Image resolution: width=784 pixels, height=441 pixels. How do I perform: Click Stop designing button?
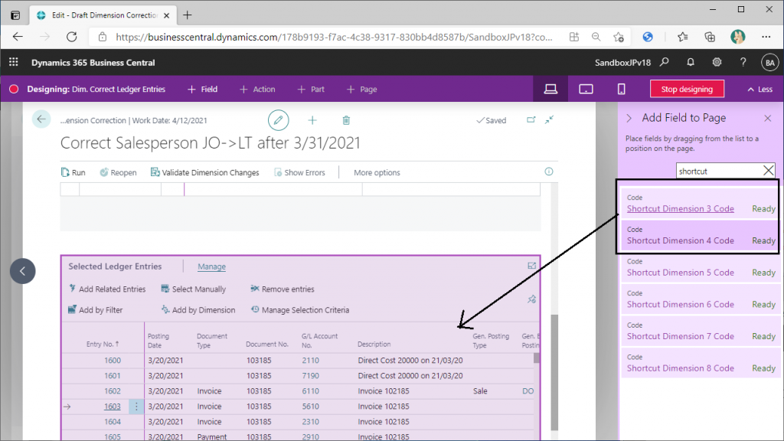click(687, 89)
